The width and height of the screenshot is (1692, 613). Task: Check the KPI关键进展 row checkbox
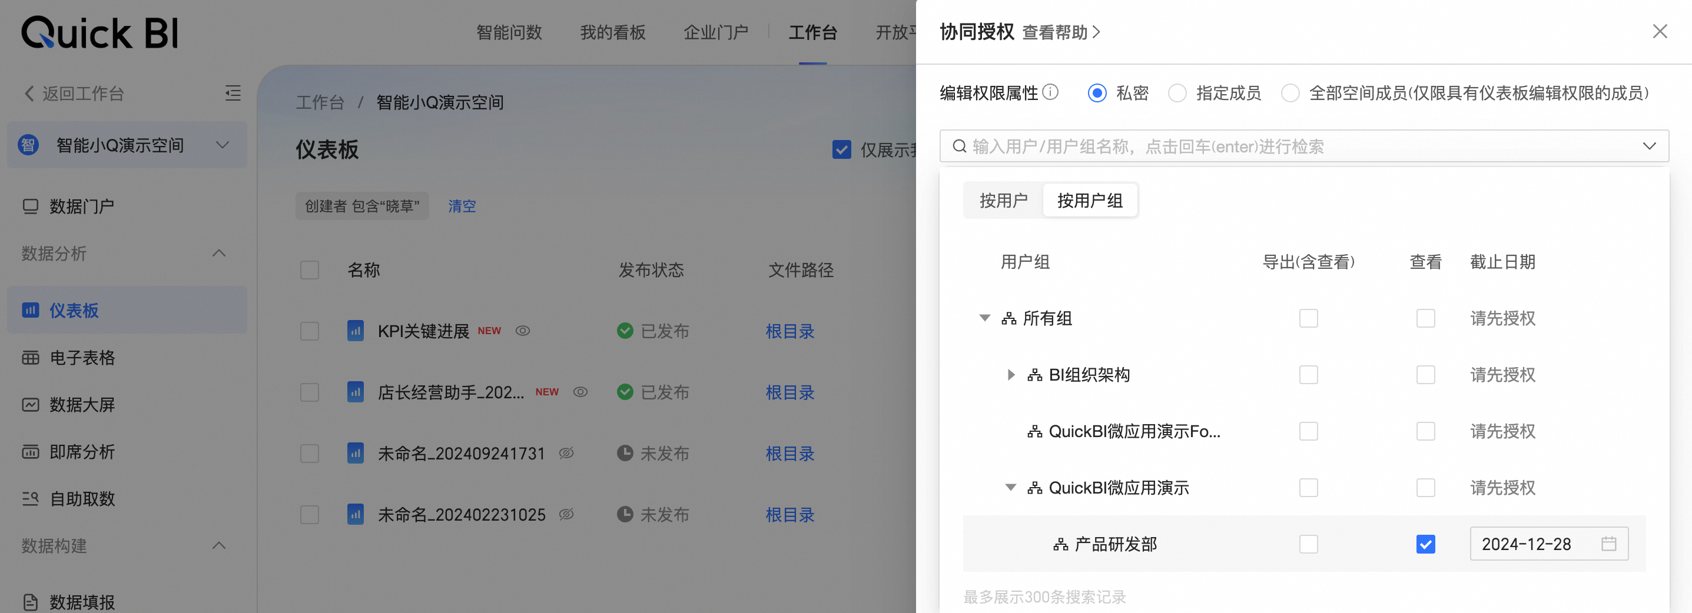coord(309,331)
